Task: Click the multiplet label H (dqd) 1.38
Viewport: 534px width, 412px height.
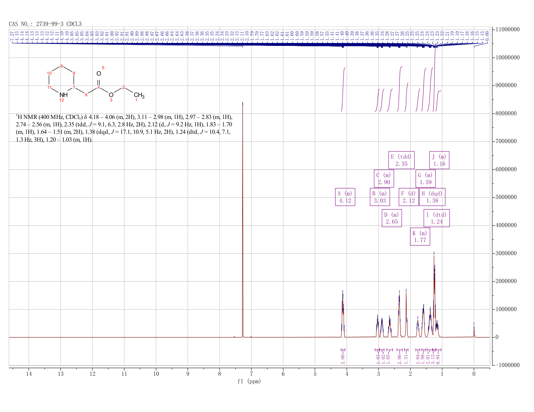Action: click(432, 197)
